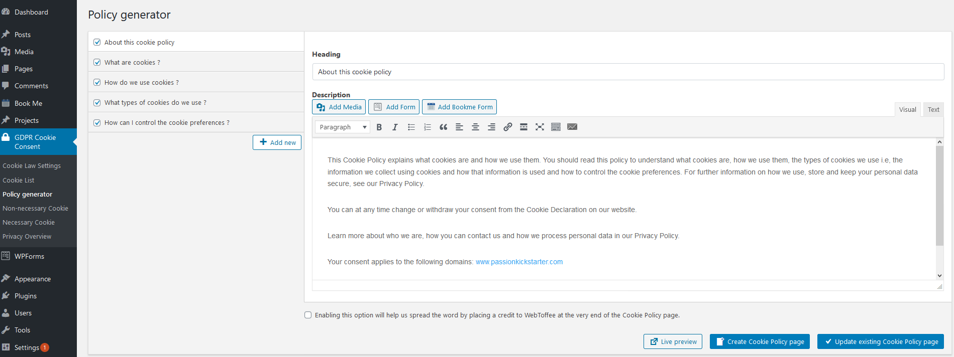
Task: Align text right
Action: pos(491,127)
